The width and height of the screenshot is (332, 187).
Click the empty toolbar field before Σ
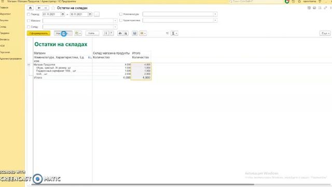click(x=159, y=33)
